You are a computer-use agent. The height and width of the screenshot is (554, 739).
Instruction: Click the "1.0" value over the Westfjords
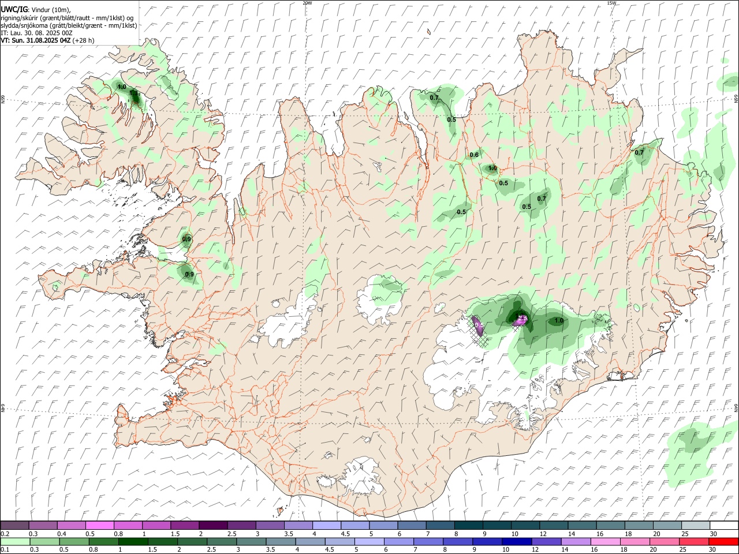point(121,87)
